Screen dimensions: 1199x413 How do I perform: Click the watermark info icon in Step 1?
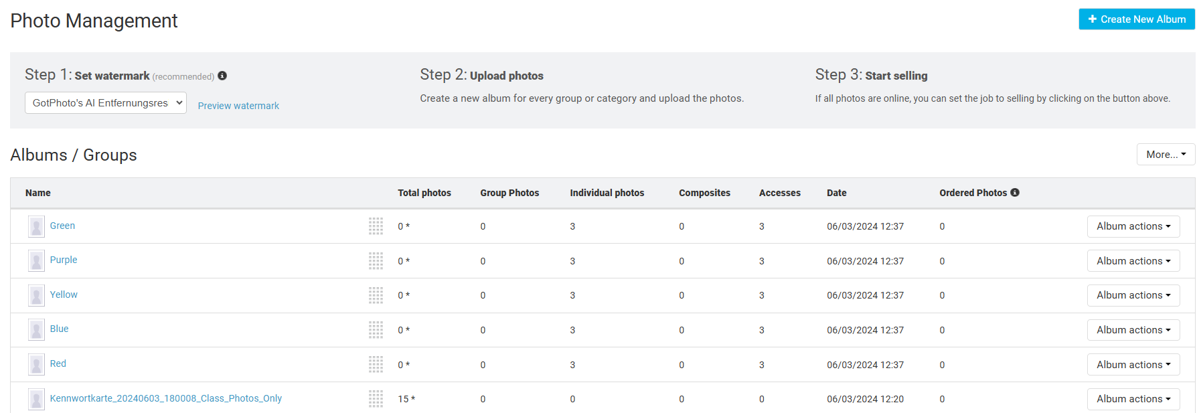222,76
